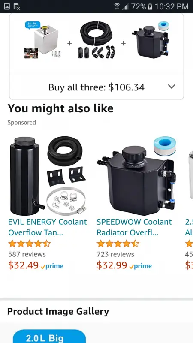Open the black braided hose kit bundle image
Viewport: 193px width, 343px height.
[x=96, y=40]
